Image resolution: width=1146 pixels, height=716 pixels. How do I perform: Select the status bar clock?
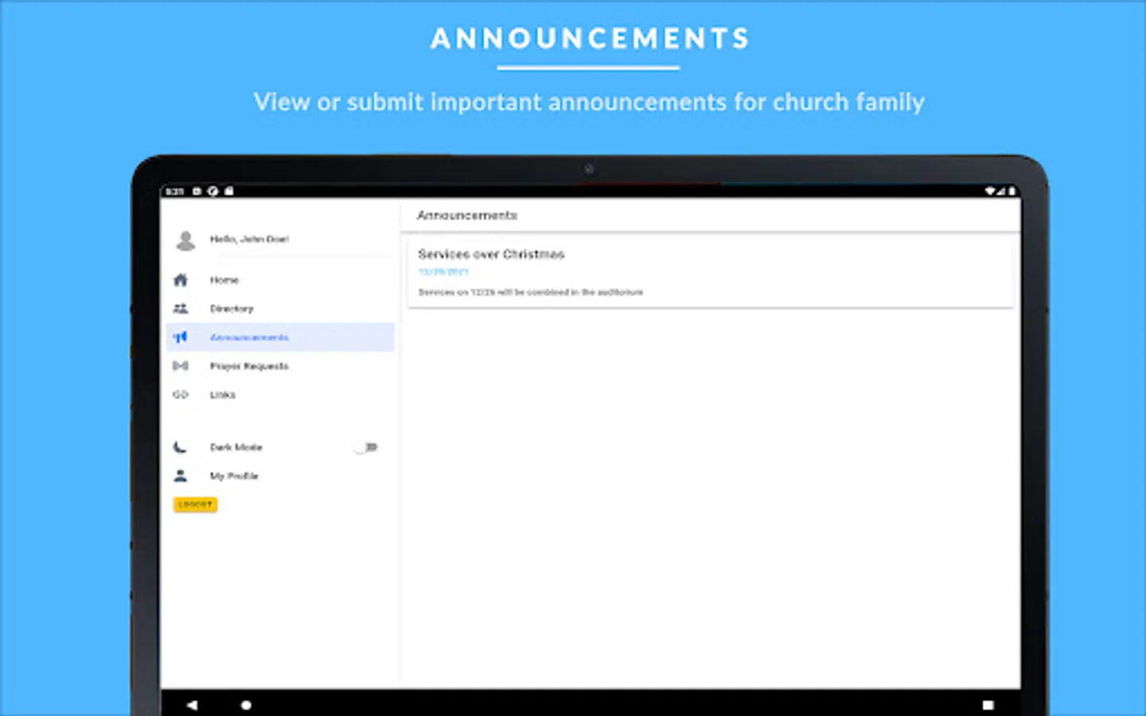[x=175, y=192]
